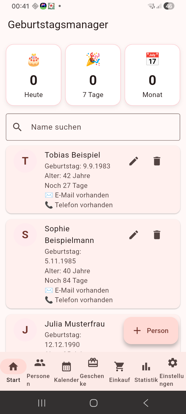
Task: Open the Statistik tab
Action: pos(146,371)
